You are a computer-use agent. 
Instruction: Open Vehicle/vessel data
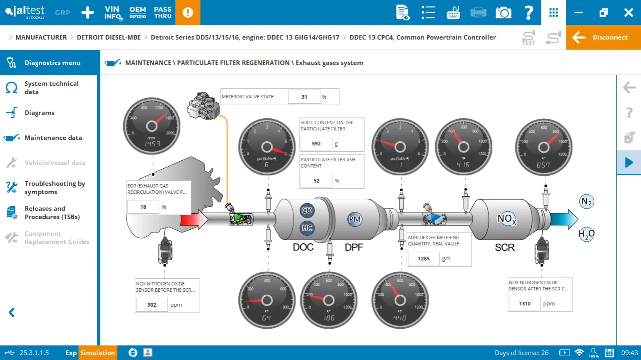[48, 163]
